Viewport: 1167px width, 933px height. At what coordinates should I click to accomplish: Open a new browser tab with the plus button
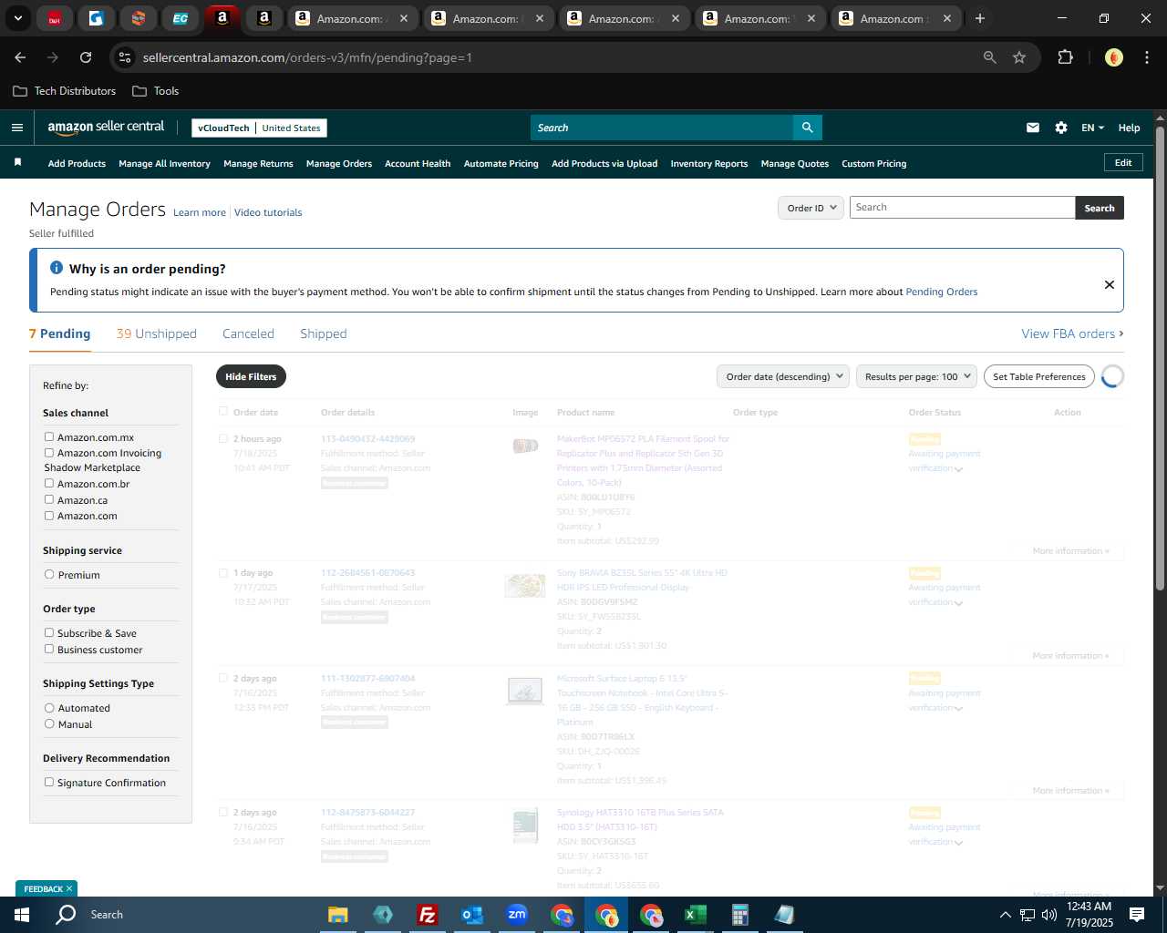click(x=980, y=18)
